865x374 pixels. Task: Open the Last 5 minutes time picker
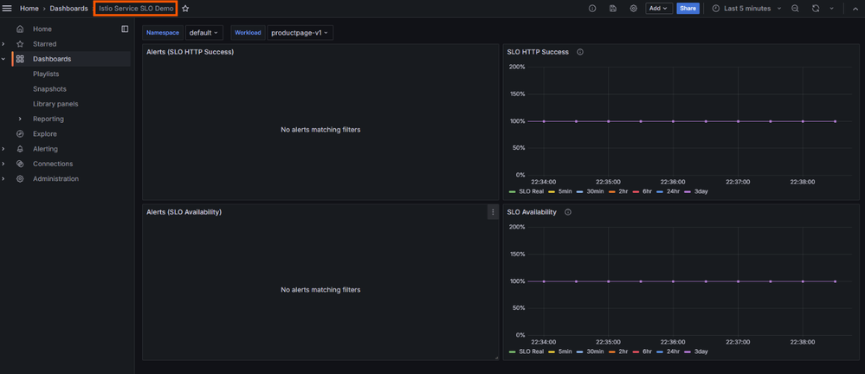click(x=747, y=9)
